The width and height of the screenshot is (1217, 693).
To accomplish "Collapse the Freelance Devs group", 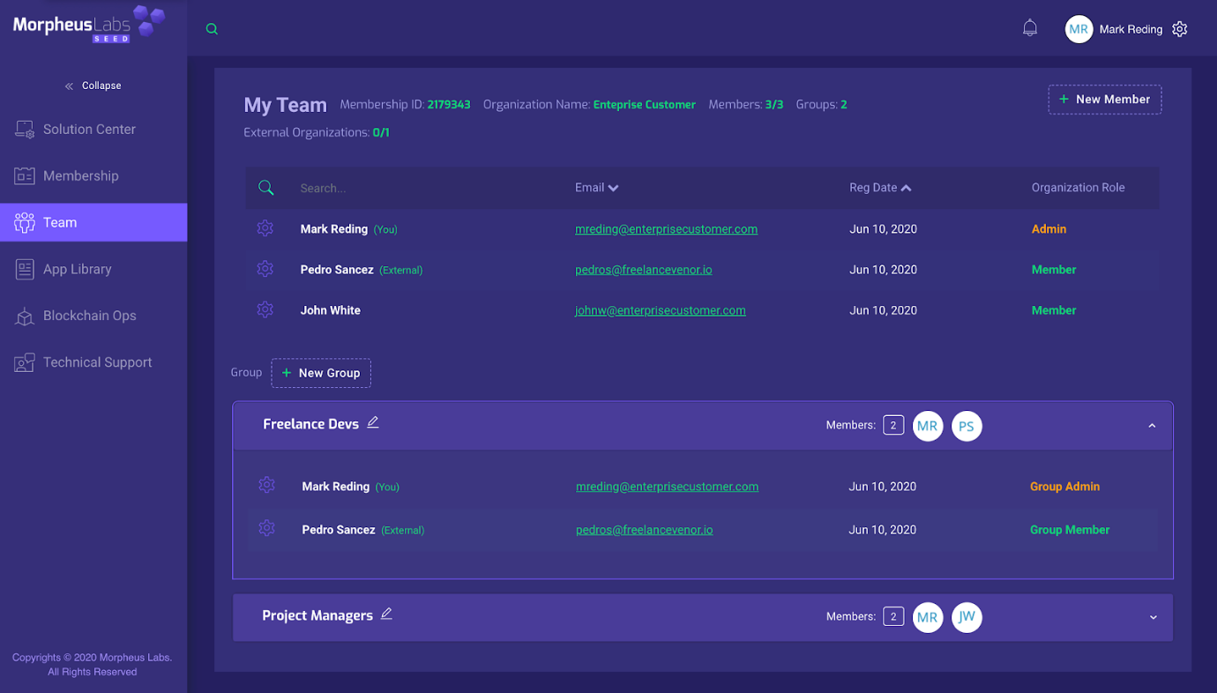I will [1152, 425].
